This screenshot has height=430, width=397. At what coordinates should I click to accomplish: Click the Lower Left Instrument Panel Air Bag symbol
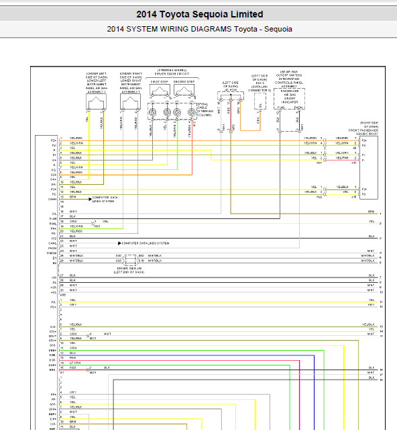(96, 101)
